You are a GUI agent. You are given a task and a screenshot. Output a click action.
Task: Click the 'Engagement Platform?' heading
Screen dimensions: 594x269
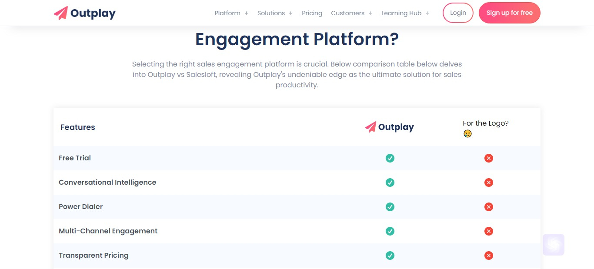point(297,39)
